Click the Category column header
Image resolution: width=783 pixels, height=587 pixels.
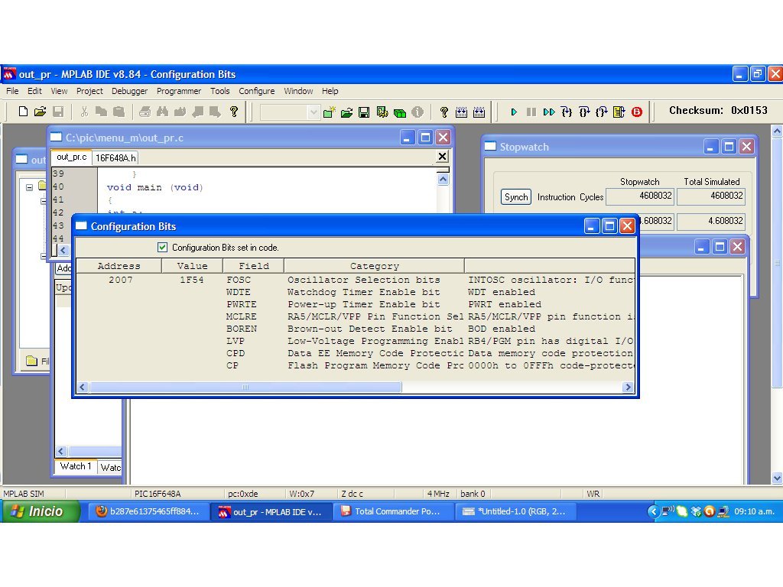(x=375, y=266)
